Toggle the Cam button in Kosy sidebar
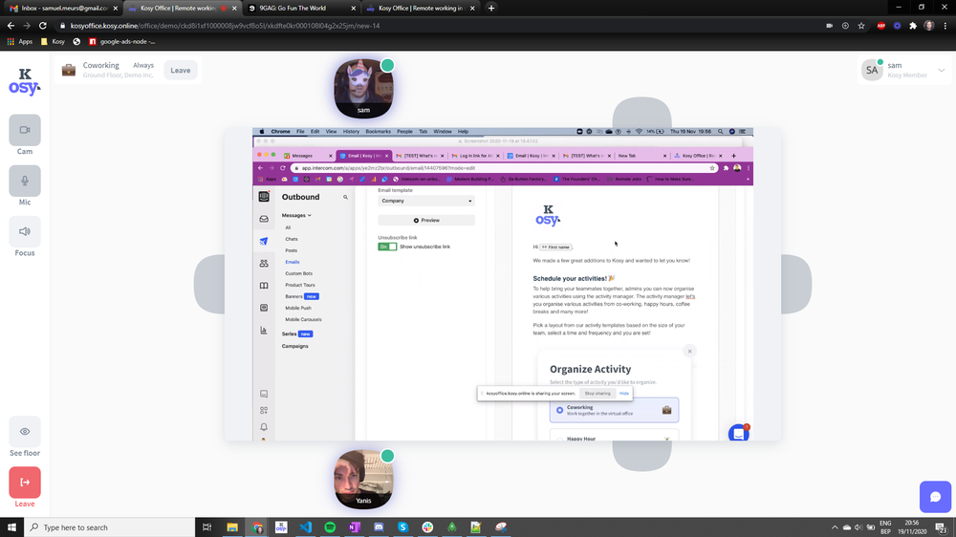 pyautogui.click(x=25, y=130)
